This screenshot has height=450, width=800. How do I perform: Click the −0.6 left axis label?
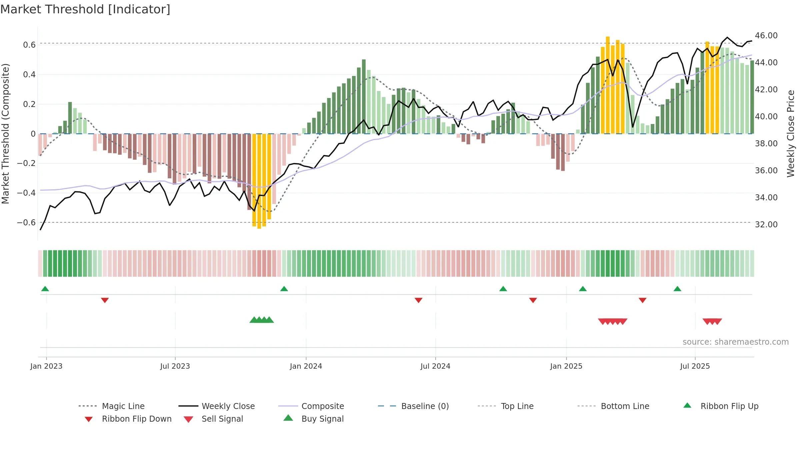click(26, 222)
